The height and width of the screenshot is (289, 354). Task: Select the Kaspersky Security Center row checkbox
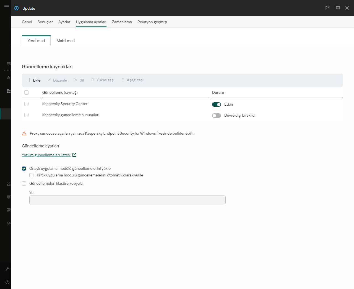click(27, 104)
